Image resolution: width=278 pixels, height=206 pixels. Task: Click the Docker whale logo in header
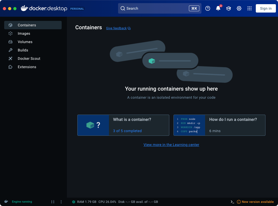[24, 8]
